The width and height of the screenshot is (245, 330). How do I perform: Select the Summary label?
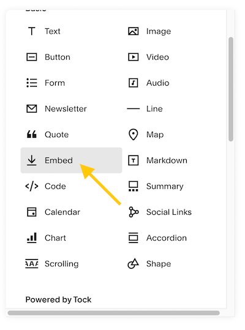(165, 187)
